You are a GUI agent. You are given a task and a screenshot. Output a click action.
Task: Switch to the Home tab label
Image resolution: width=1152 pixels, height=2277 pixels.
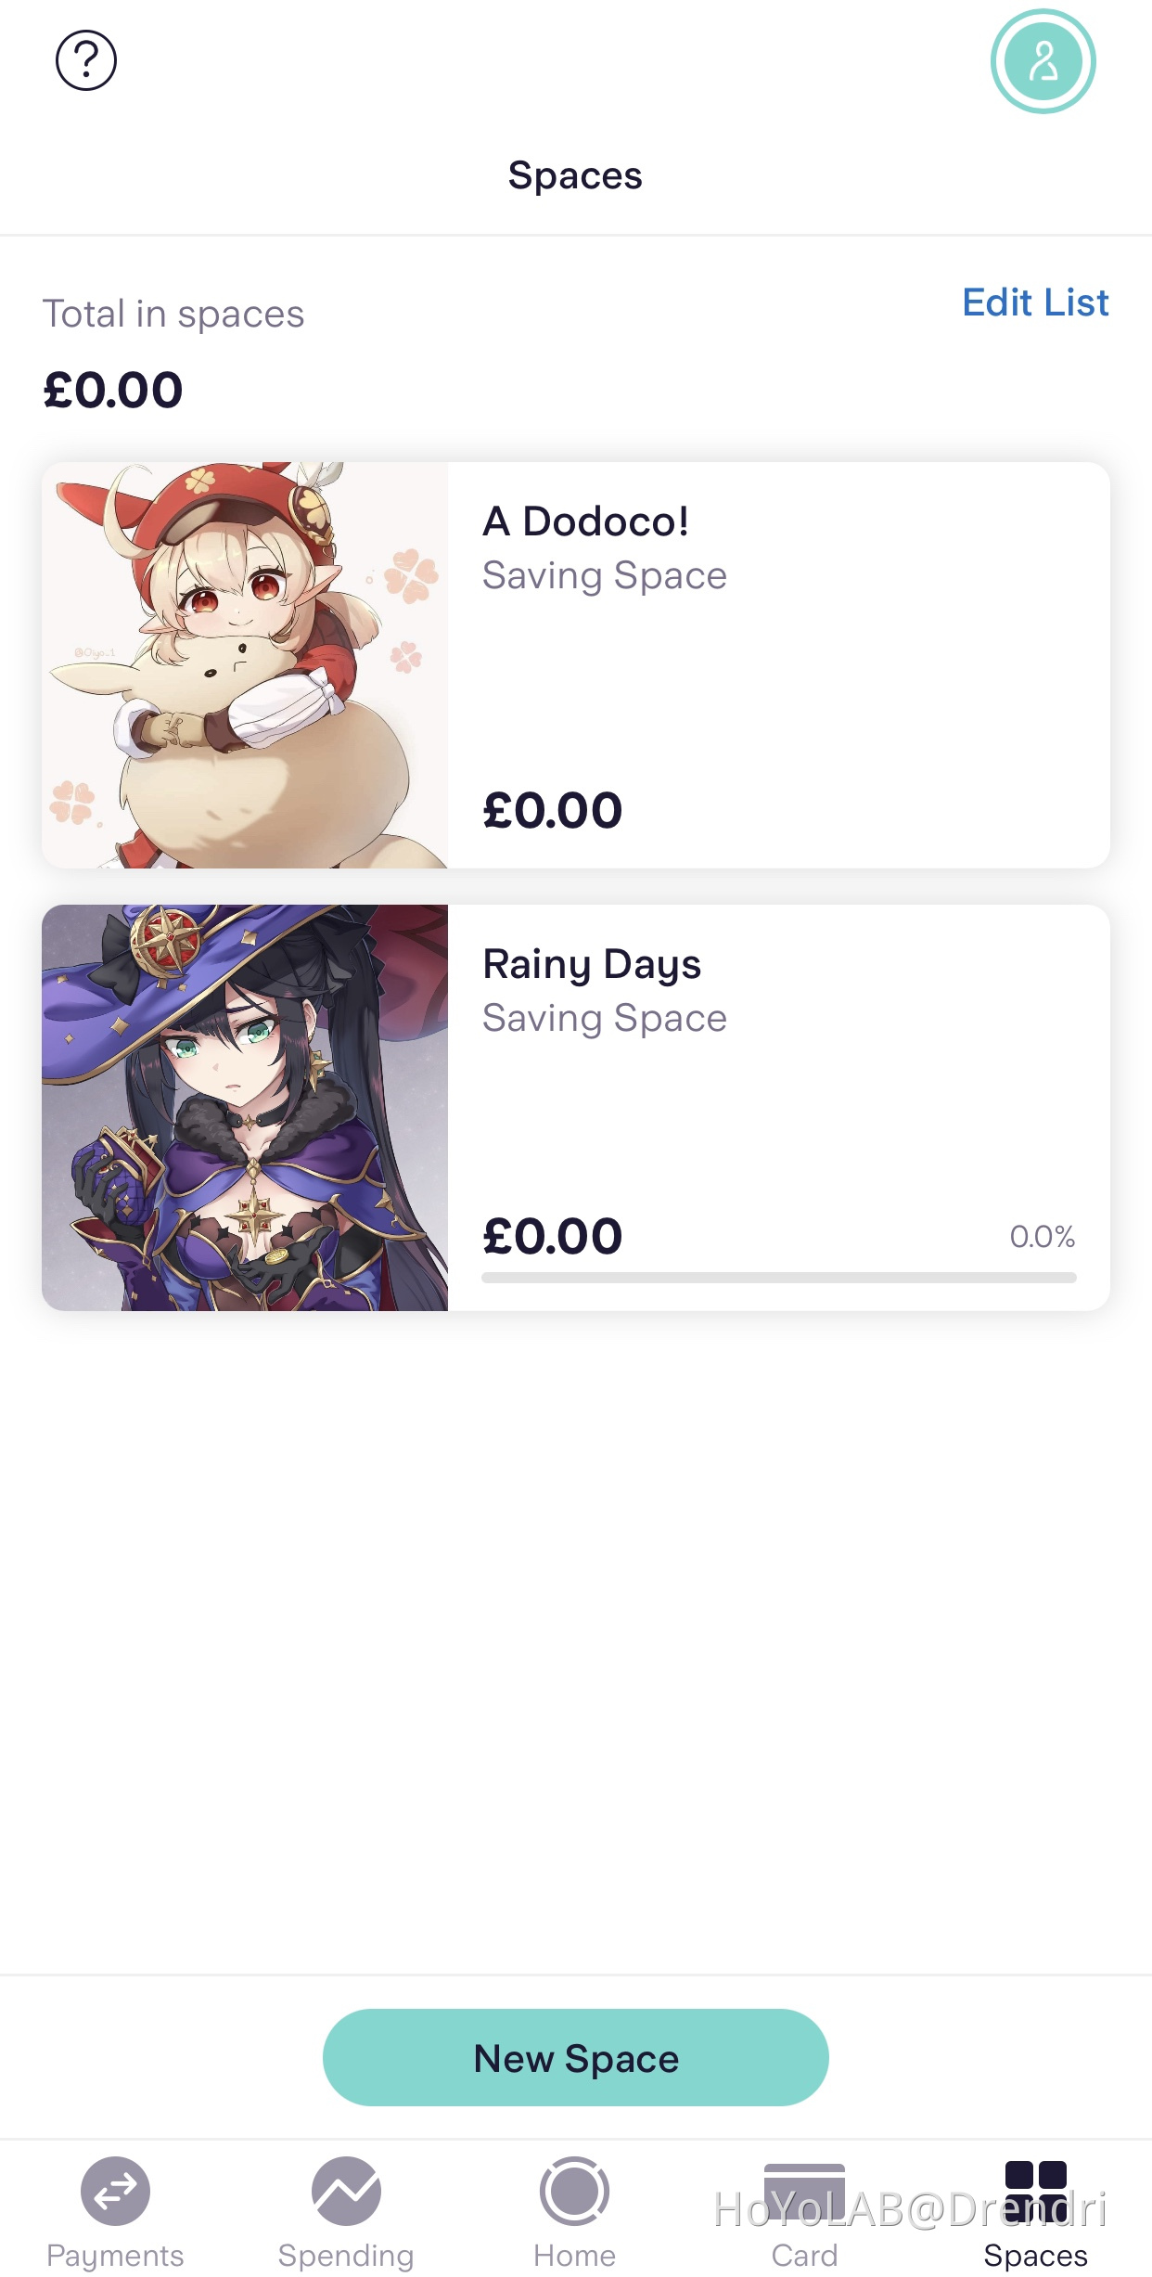click(575, 2256)
